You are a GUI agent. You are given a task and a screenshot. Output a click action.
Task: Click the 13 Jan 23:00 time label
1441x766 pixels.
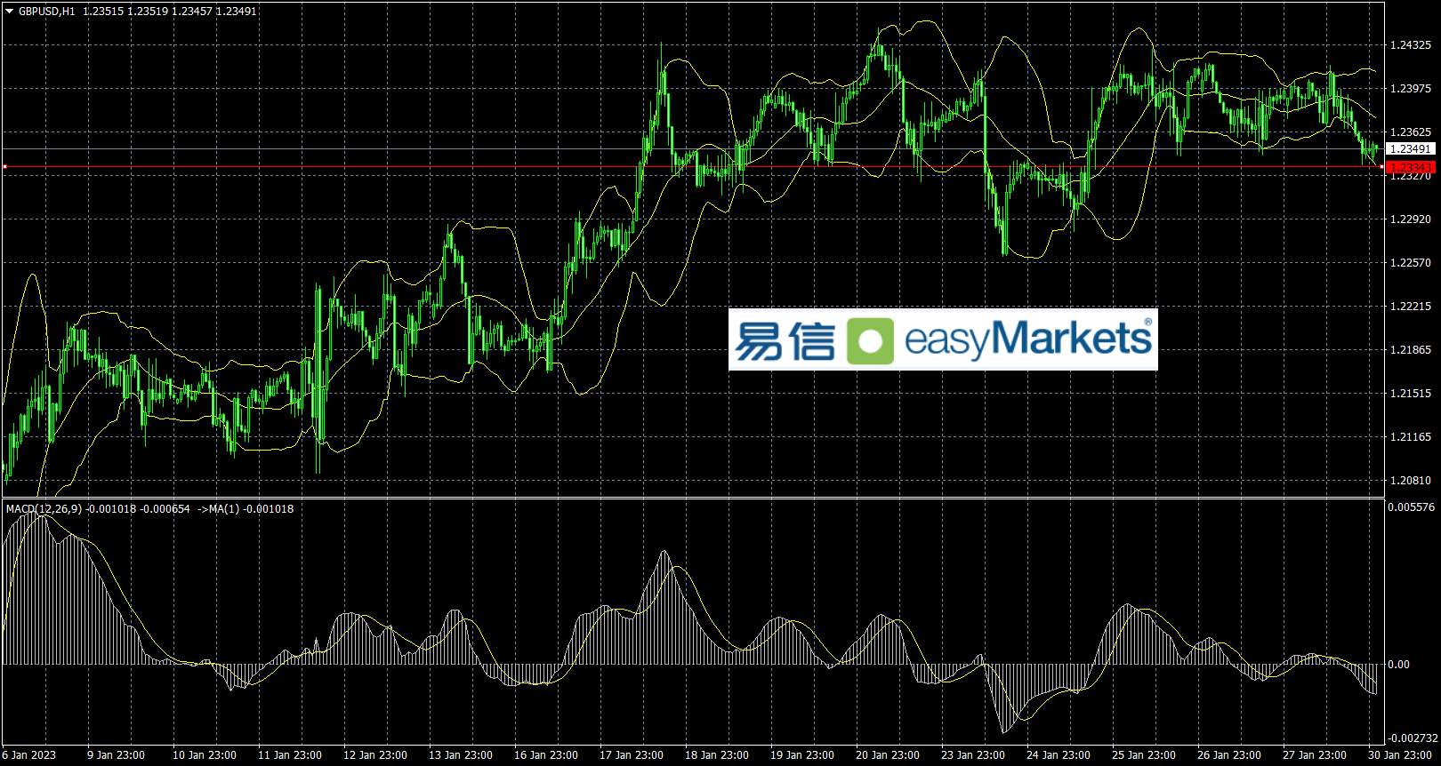tap(461, 755)
